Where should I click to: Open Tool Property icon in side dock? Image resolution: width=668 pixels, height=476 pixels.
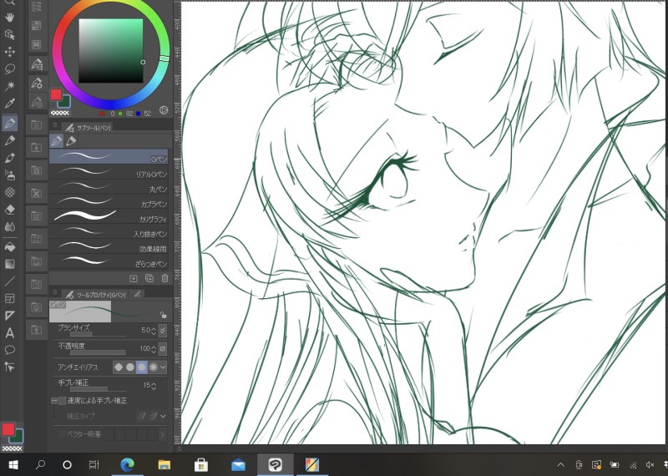[37, 84]
